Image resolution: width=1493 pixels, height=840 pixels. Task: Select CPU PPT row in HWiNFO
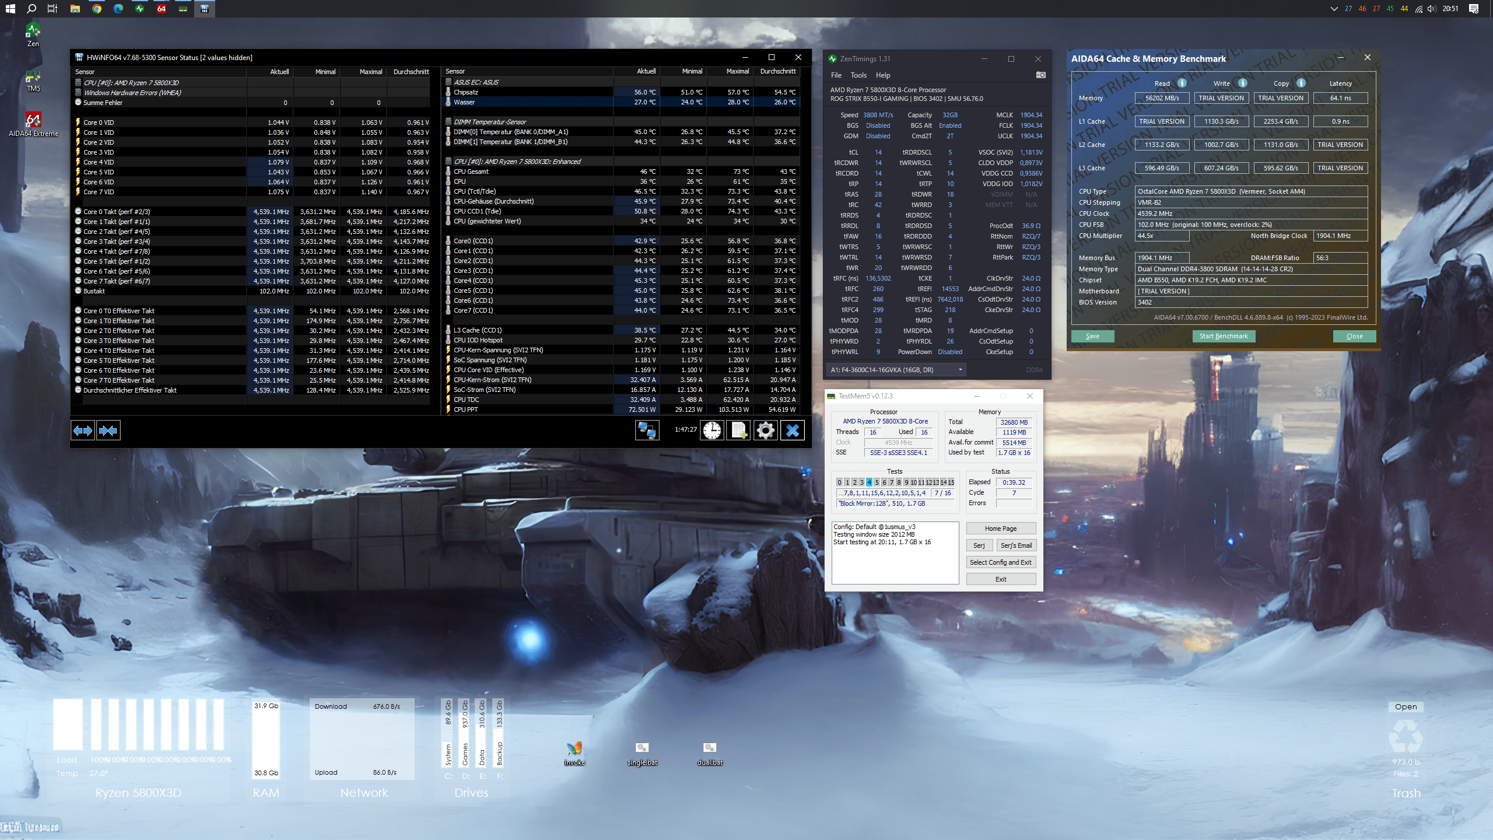(x=621, y=409)
